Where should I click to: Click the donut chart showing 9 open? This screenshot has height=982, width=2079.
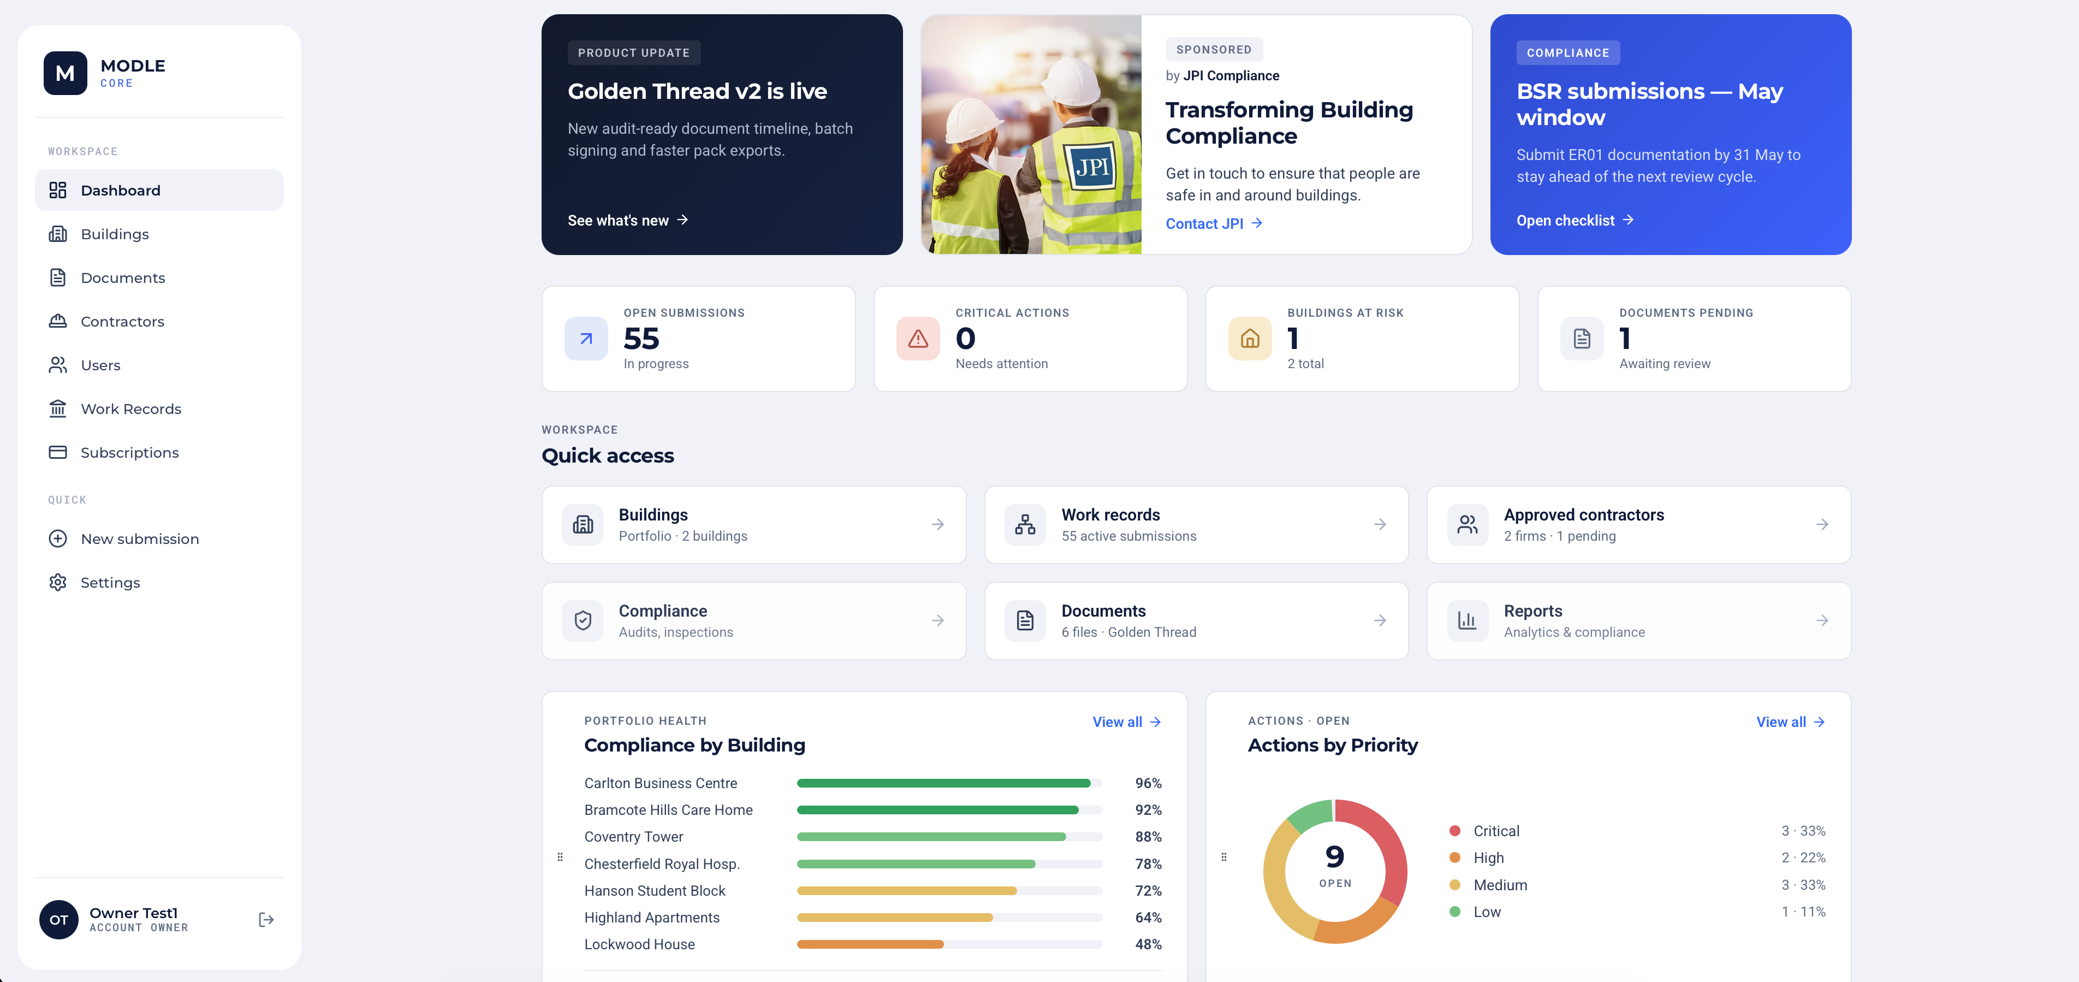1335,871
